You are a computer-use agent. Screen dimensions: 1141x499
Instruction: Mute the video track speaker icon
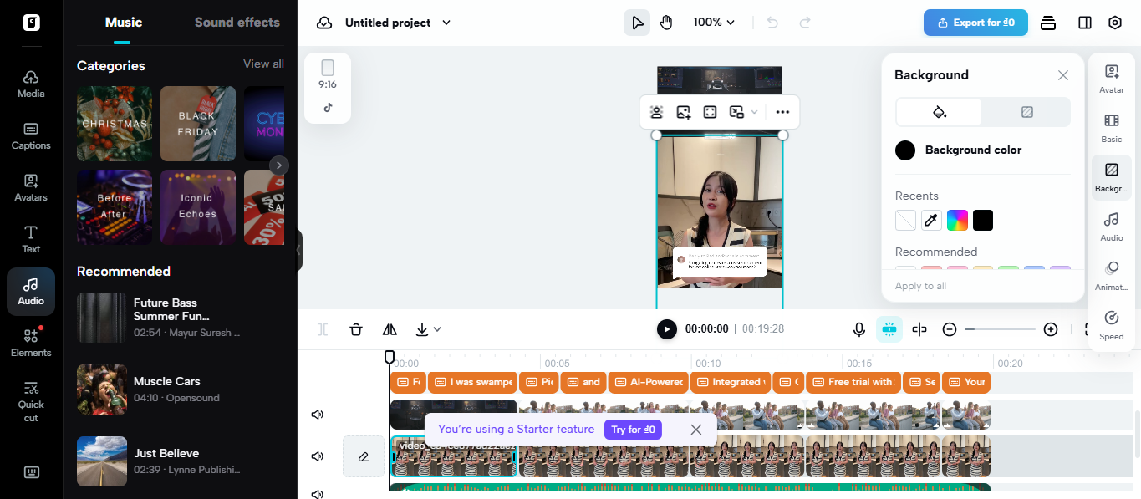point(317,414)
